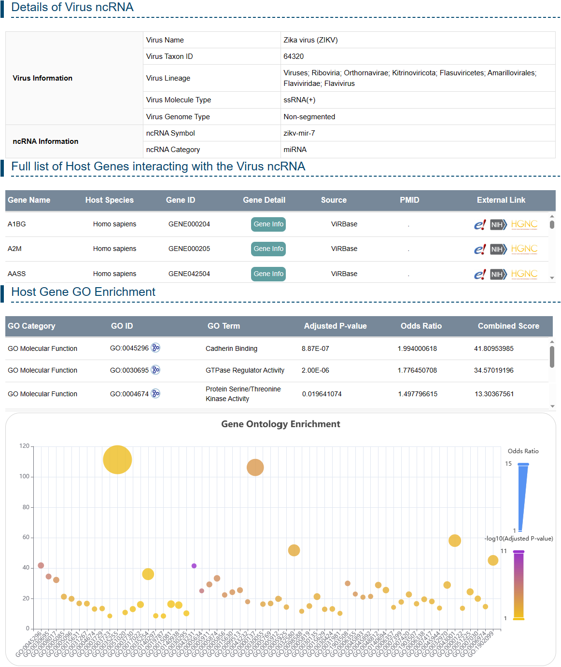The height and width of the screenshot is (667, 561).
Task: Click the largest yellow bubble in chart
Action: (x=117, y=459)
